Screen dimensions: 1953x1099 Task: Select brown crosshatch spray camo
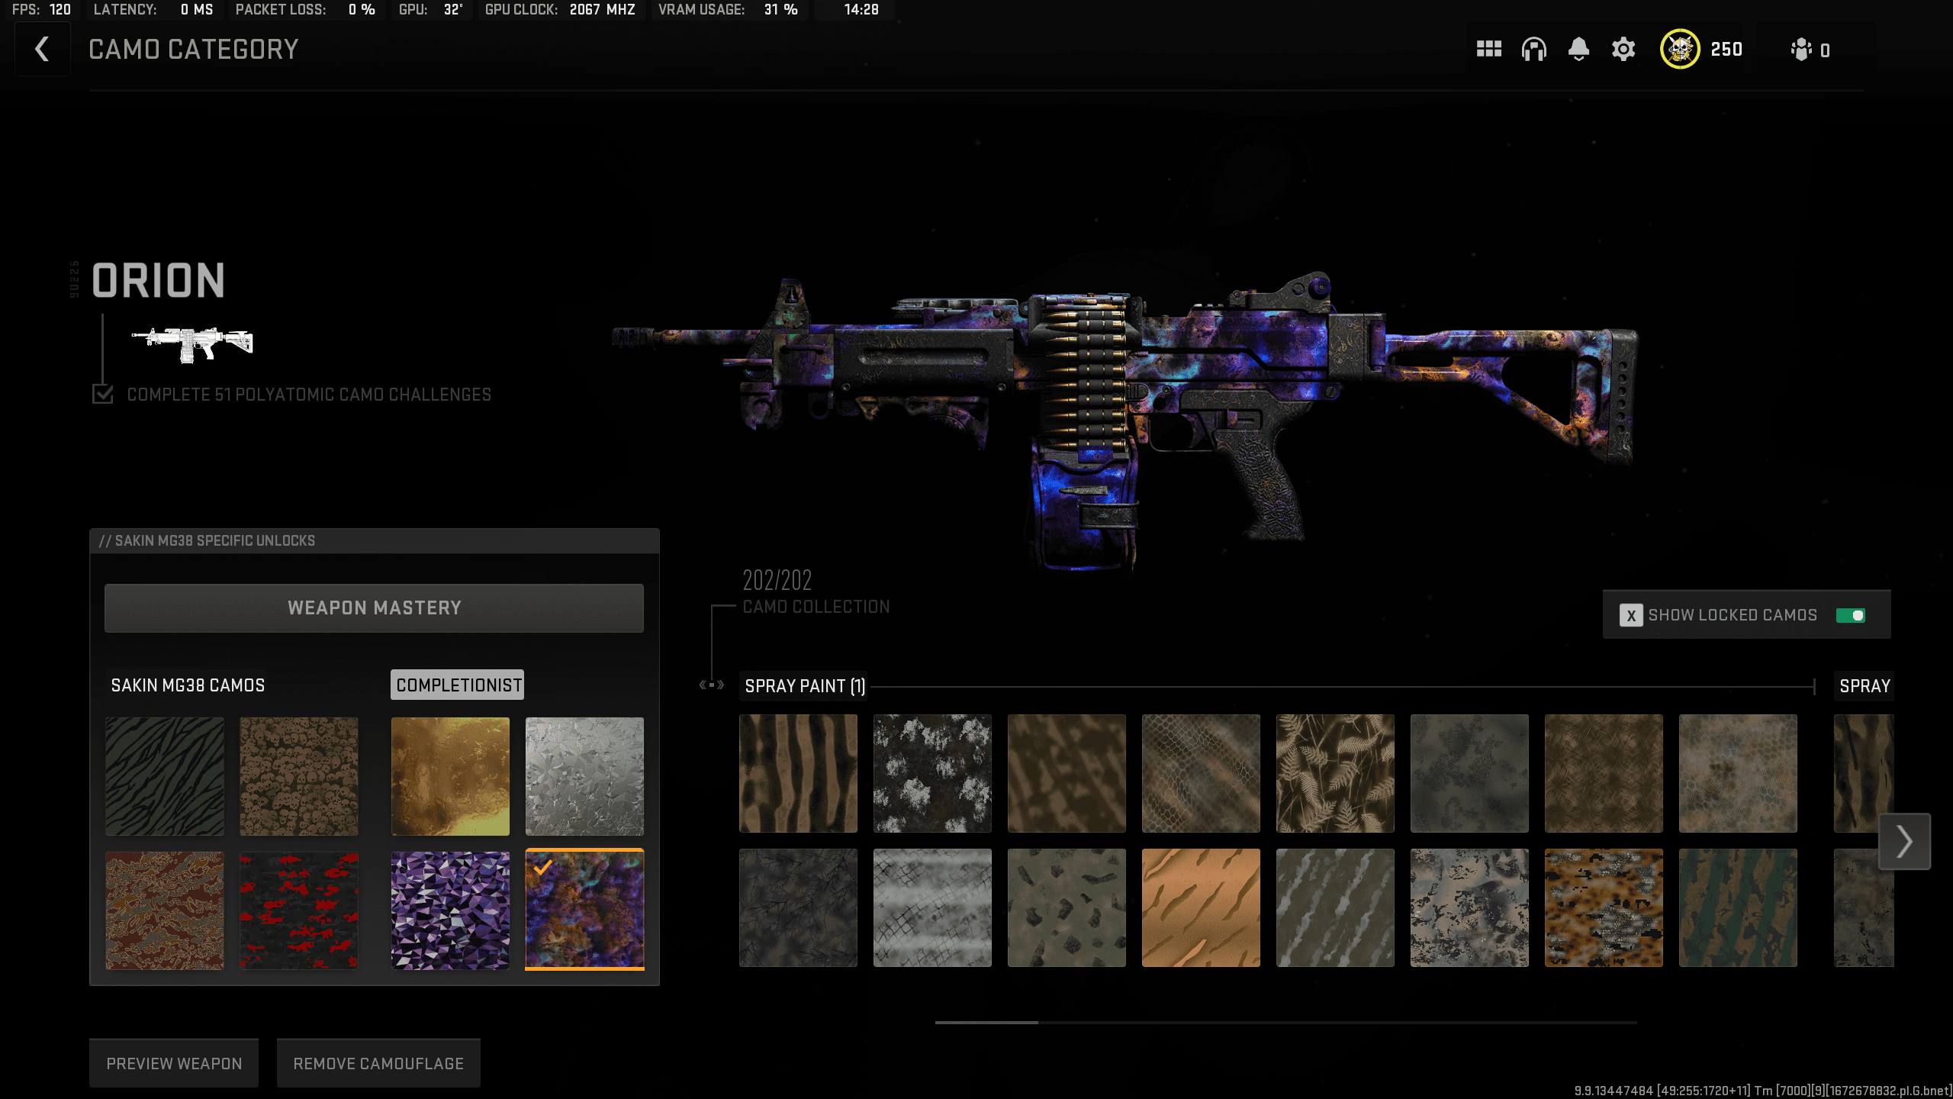point(1604,773)
